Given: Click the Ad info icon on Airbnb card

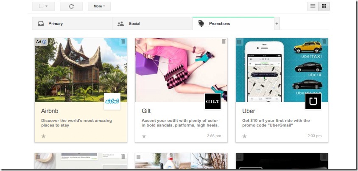Looking at the screenshot, I should [x=44, y=41].
